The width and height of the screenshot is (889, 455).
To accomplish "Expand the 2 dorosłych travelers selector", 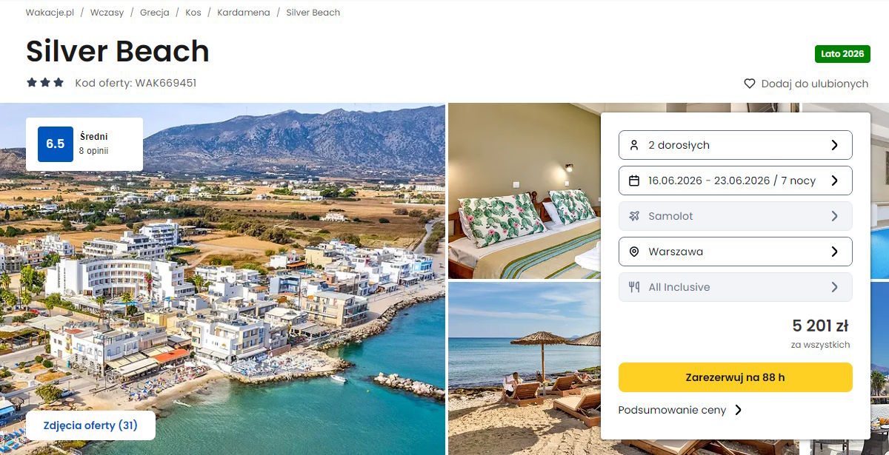I will coord(735,145).
